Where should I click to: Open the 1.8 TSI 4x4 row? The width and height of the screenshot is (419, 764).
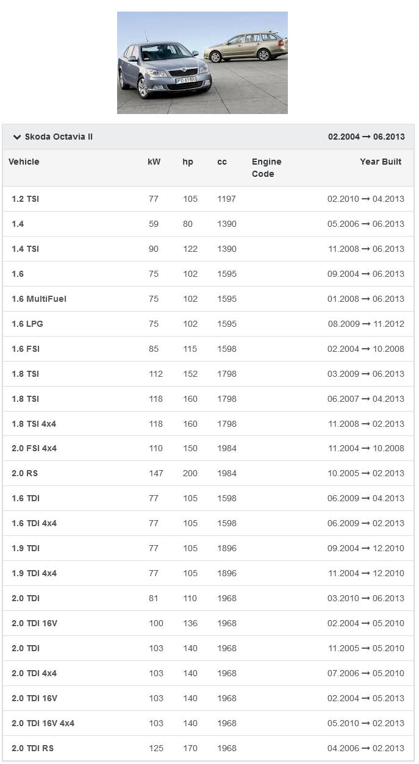tap(34, 424)
